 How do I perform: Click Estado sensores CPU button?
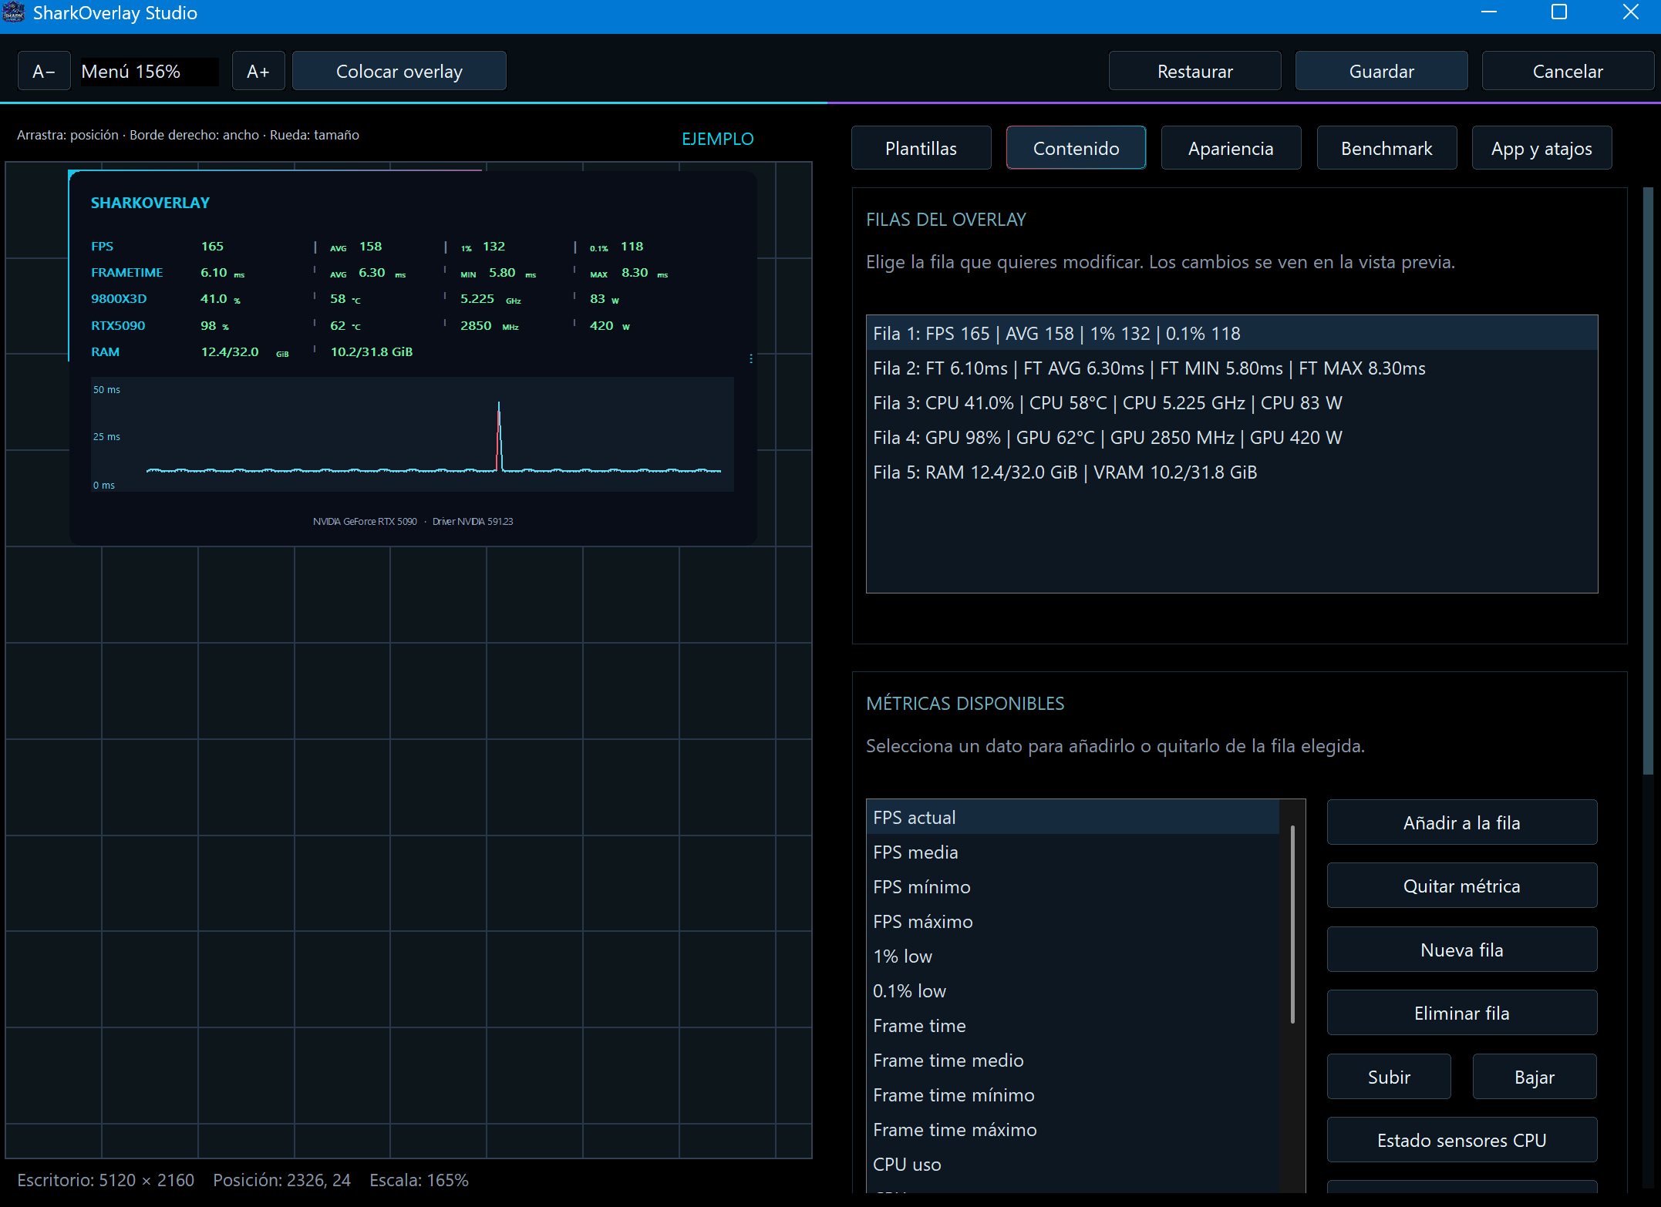coord(1461,1140)
